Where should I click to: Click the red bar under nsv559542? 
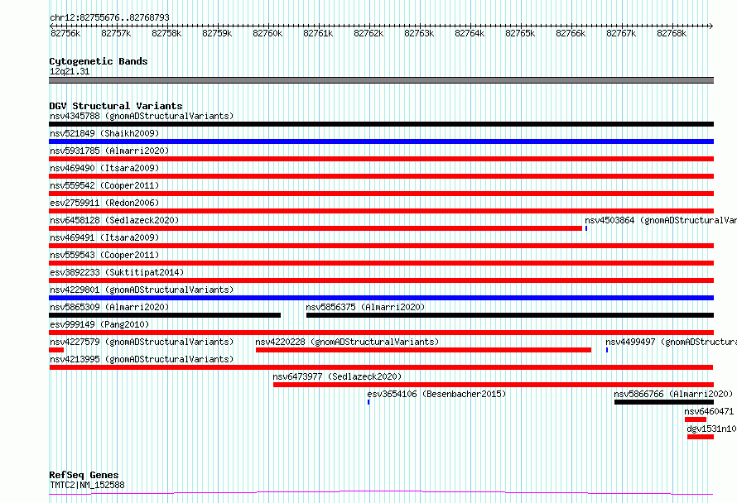(381, 194)
